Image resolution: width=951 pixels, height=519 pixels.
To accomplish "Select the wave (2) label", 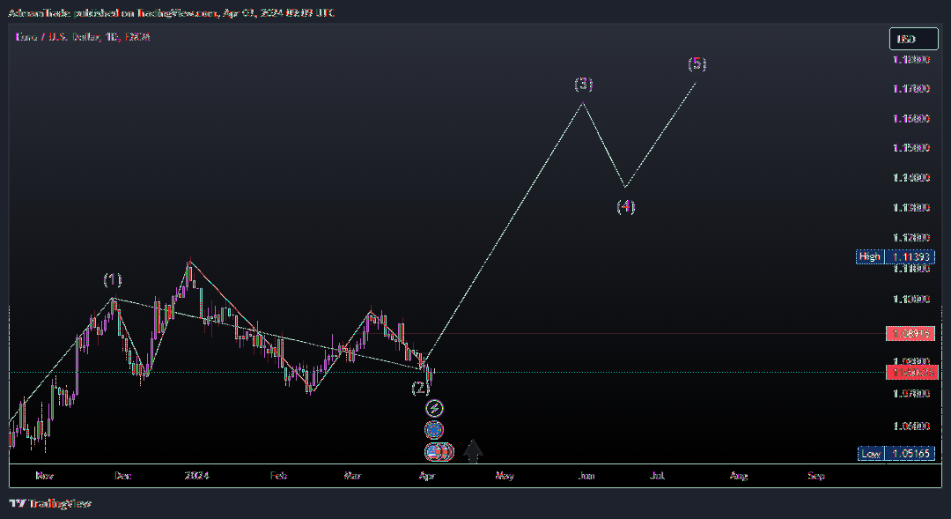I will pyautogui.click(x=421, y=388).
